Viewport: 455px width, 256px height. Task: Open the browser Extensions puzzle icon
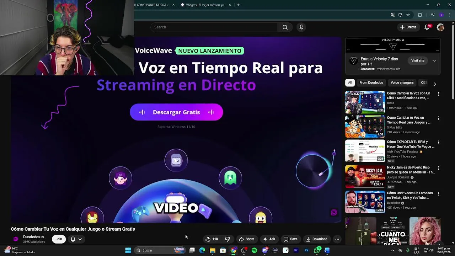point(420,15)
